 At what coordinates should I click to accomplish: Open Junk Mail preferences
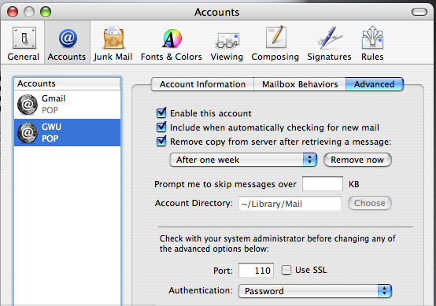coord(113,43)
